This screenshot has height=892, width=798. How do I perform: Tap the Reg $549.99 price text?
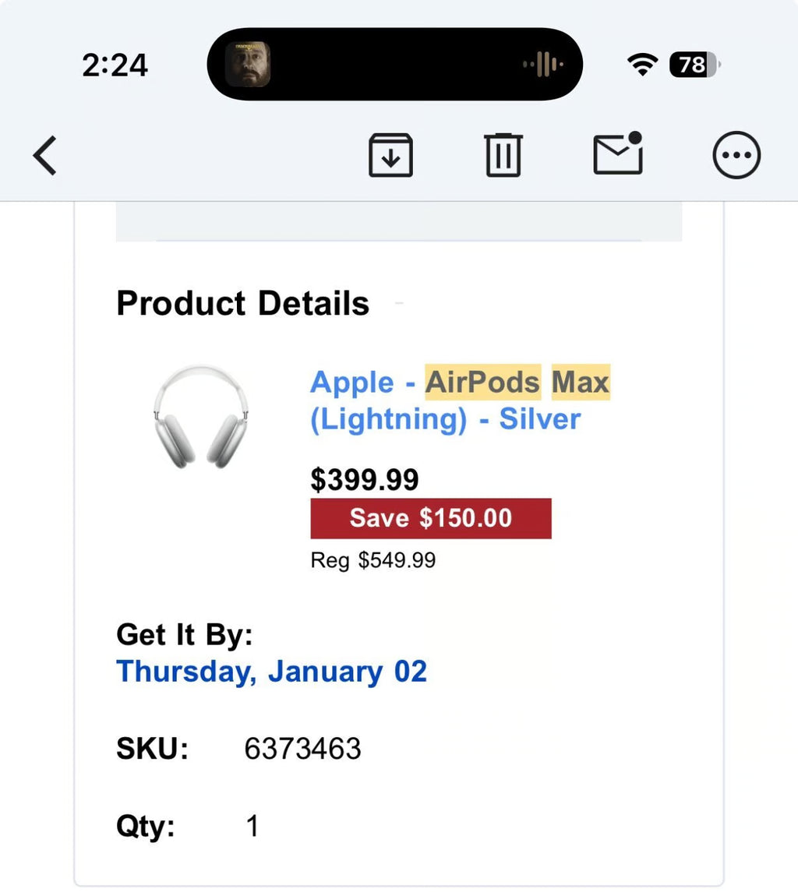pyautogui.click(x=372, y=559)
